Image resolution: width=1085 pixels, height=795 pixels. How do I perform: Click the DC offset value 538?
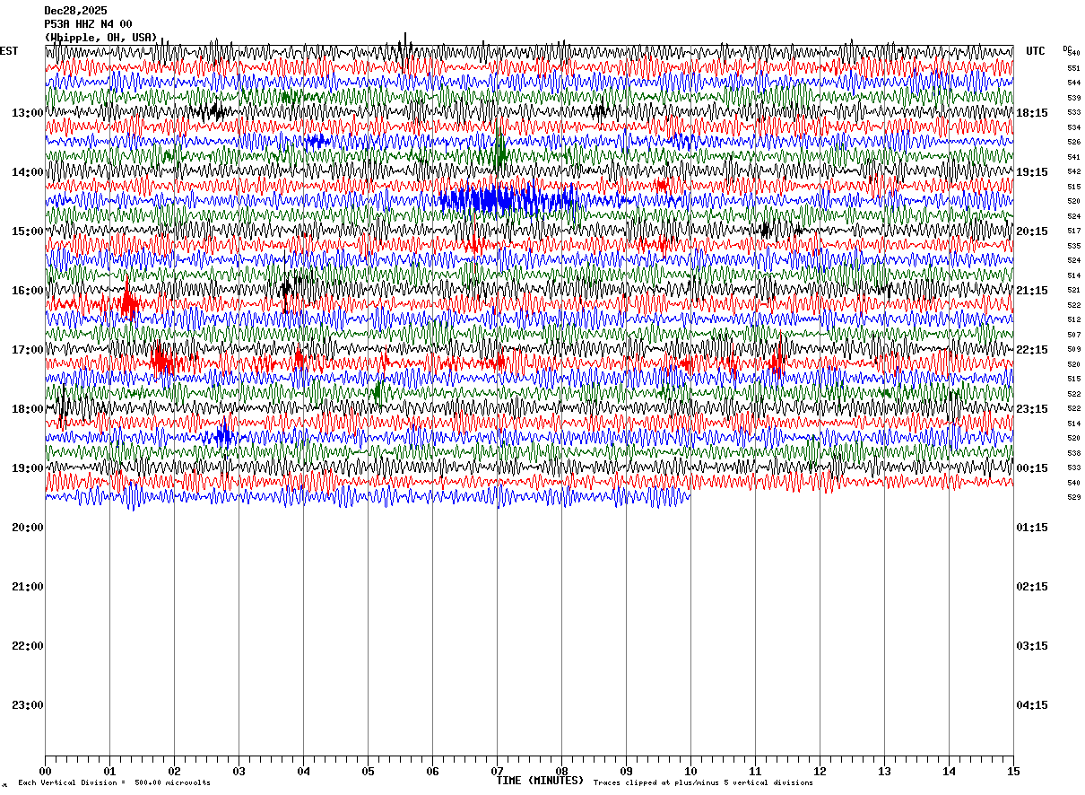tap(1073, 453)
